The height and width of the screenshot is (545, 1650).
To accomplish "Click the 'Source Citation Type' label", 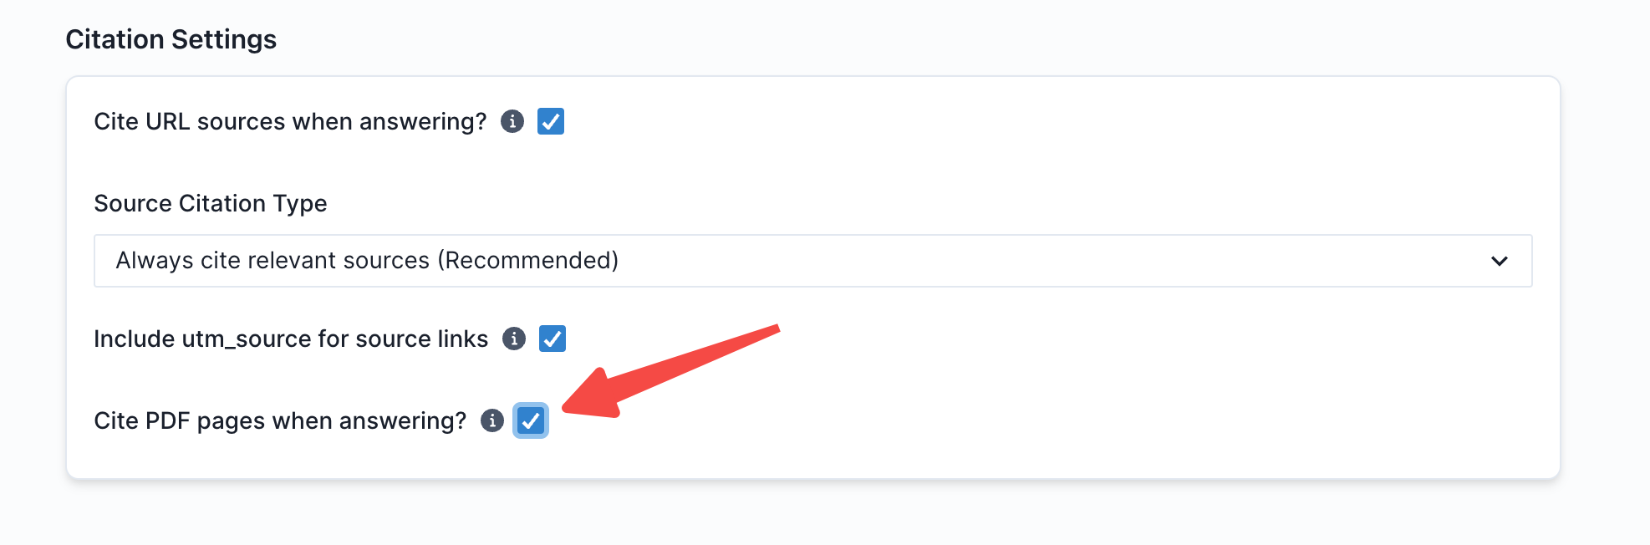I will 211,203.
